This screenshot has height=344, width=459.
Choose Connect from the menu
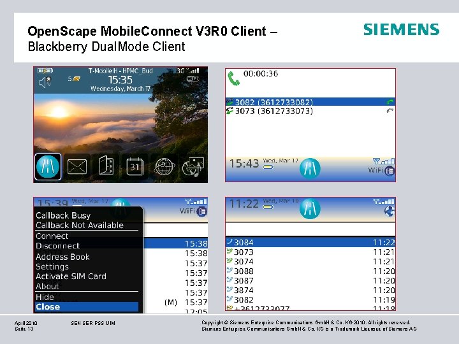click(x=52, y=236)
